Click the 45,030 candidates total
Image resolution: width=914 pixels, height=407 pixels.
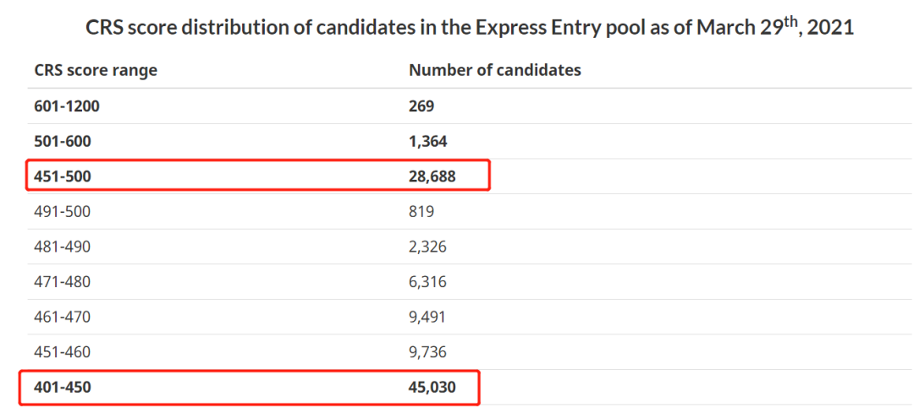(x=432, y=387)
